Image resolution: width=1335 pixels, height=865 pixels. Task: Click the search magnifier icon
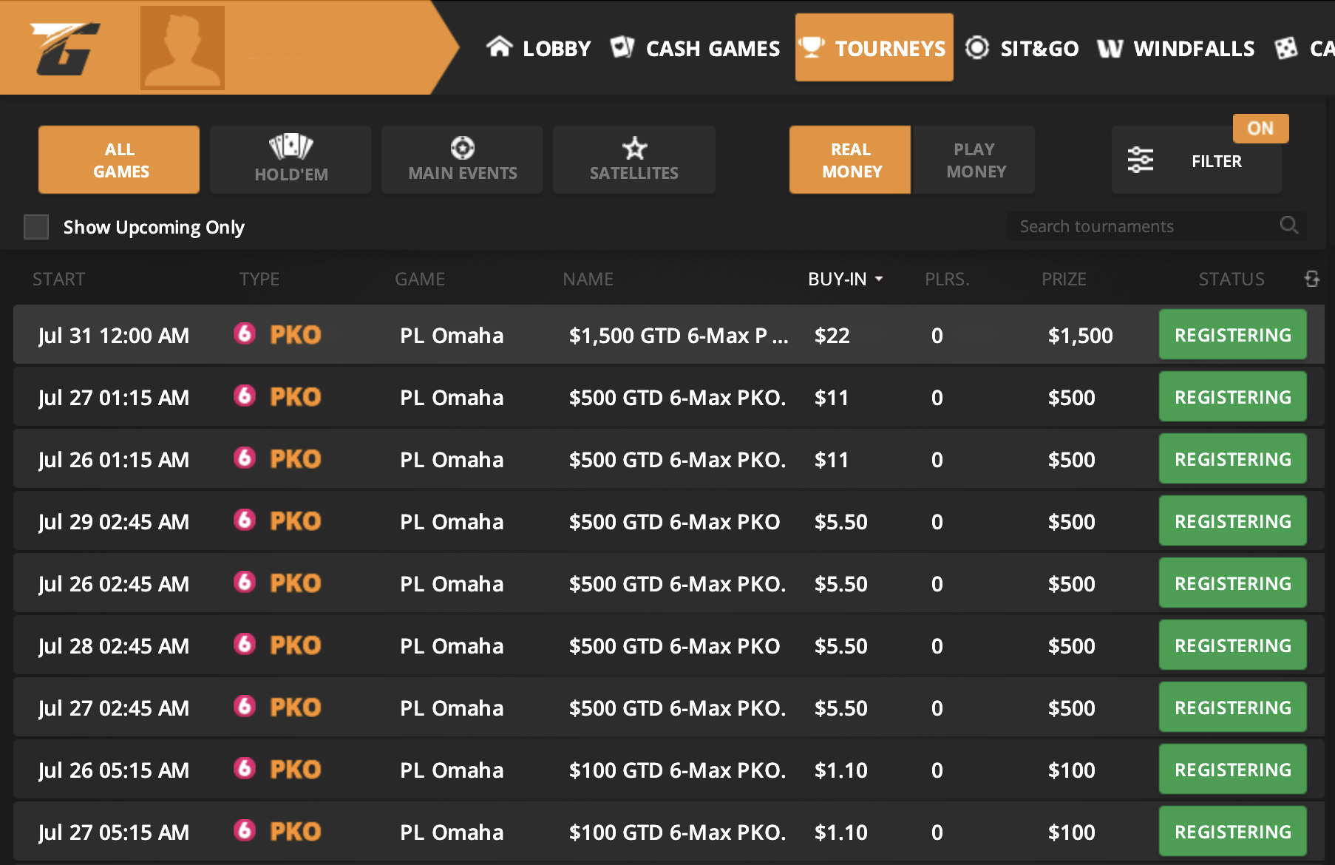coord(1288,225)
